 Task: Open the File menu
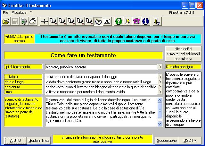point(5,12)
